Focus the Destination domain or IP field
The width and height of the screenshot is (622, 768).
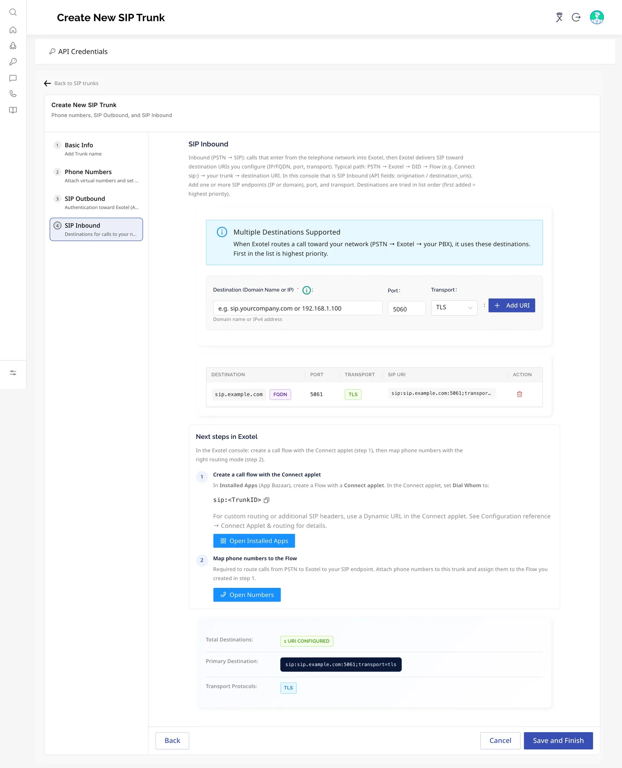(298, 308)
